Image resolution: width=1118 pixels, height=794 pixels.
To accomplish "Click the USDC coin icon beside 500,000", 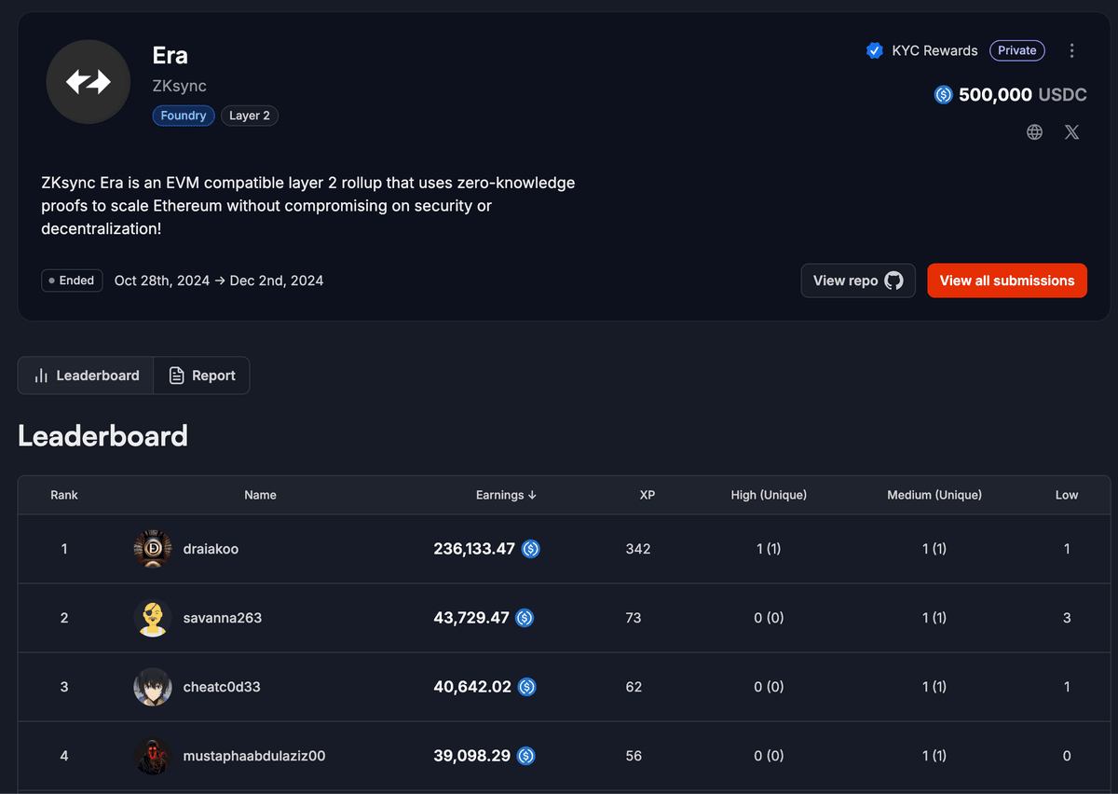I will pyautogui.click(x=943, y=94).
